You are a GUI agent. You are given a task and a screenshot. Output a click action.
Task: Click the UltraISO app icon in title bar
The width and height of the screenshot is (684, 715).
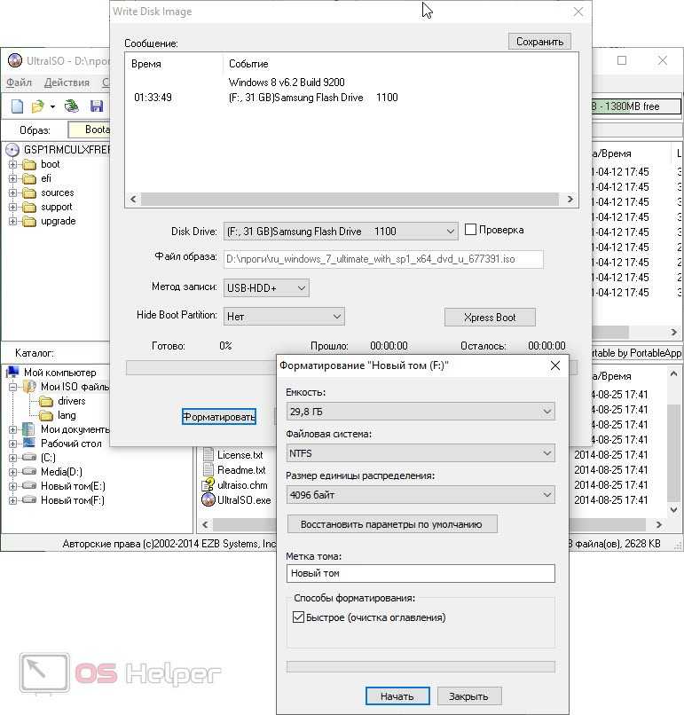click(x=14, y=60)
